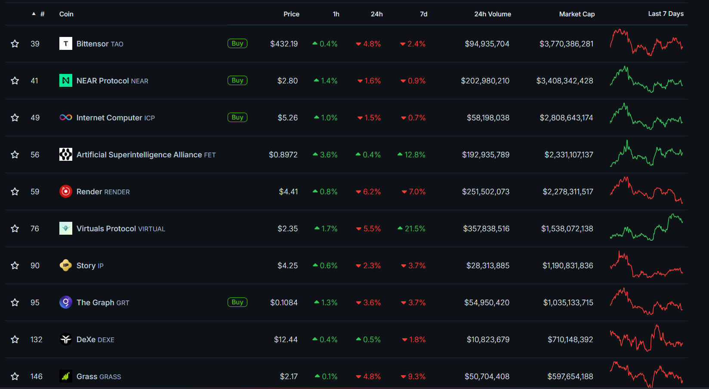Toggle the Story IP favorite star
This screenshot has height=389, width=709.
[x=15, y=266]
